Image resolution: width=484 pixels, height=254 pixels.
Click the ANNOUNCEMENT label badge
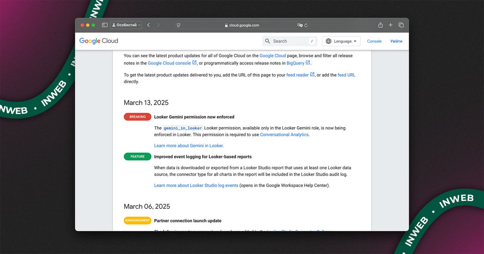point(137,221)
